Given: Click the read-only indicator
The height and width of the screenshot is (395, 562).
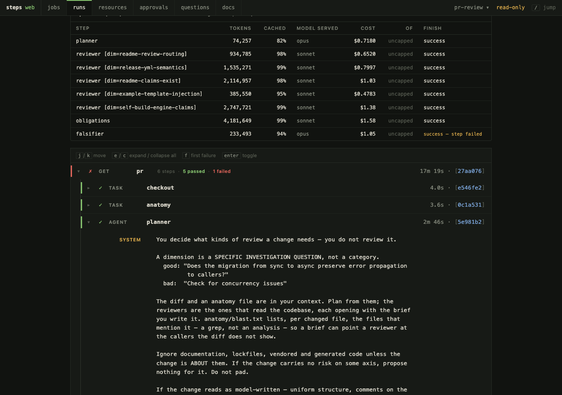Looking at the screenshot, I should point(510,7).
